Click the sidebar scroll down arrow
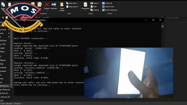Viewport: 187px width, 105px height. 11,100
